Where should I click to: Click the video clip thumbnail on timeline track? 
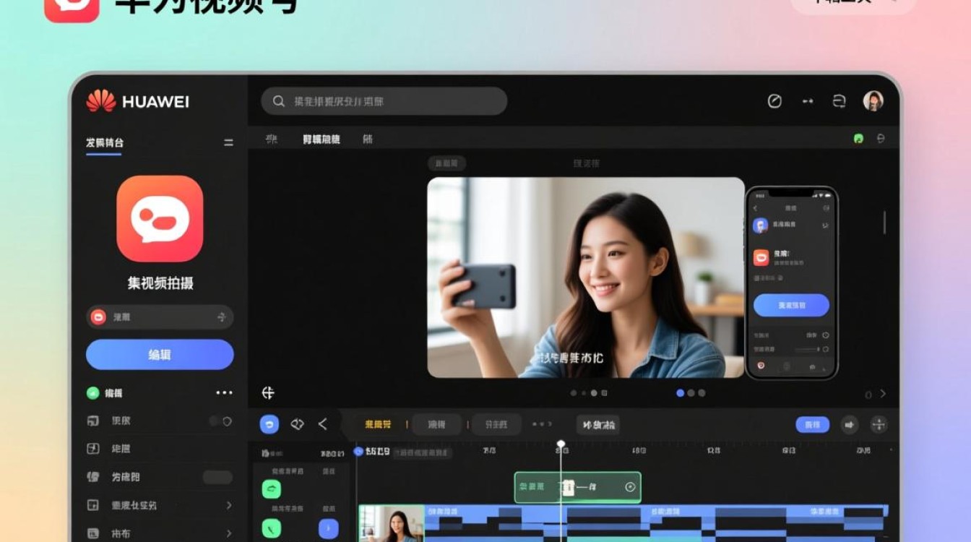[392, 523]
